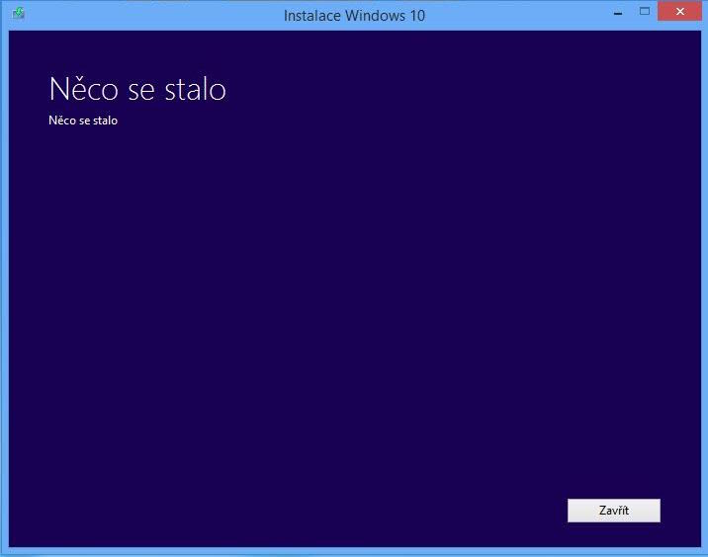Maximize the Instalace Windows 10 window
The height and width of the screenshot is (557, 708).
(x=645, y=11)
